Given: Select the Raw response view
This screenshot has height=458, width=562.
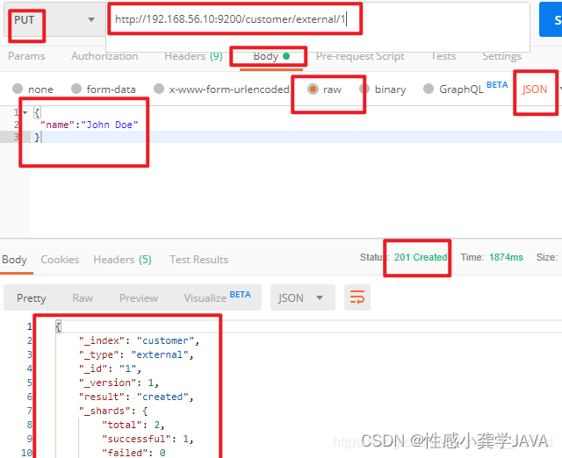Looking at the screenshot, I should click(83, 298).
